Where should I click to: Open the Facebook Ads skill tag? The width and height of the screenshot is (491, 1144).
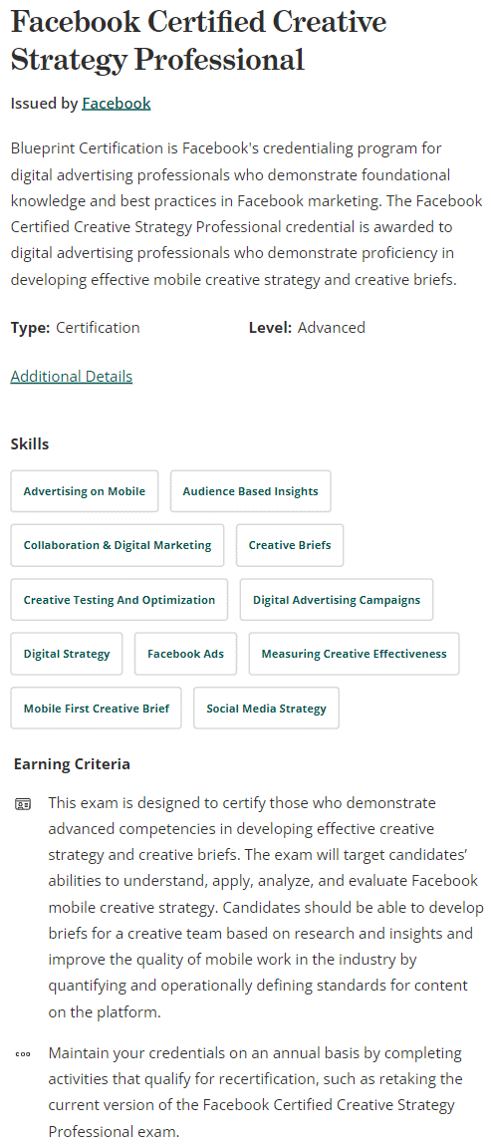click(x=185, y=654)
